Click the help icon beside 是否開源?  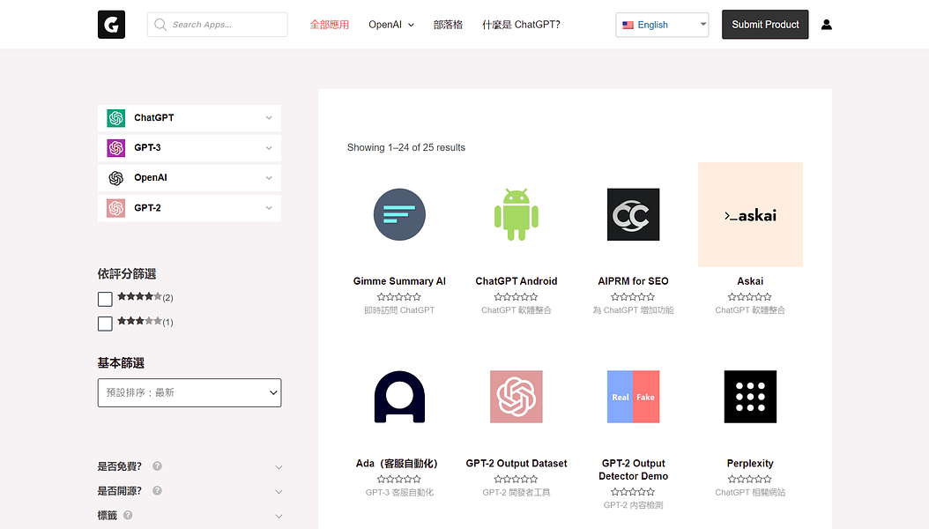pyautogui.click(x=157, y=490)
